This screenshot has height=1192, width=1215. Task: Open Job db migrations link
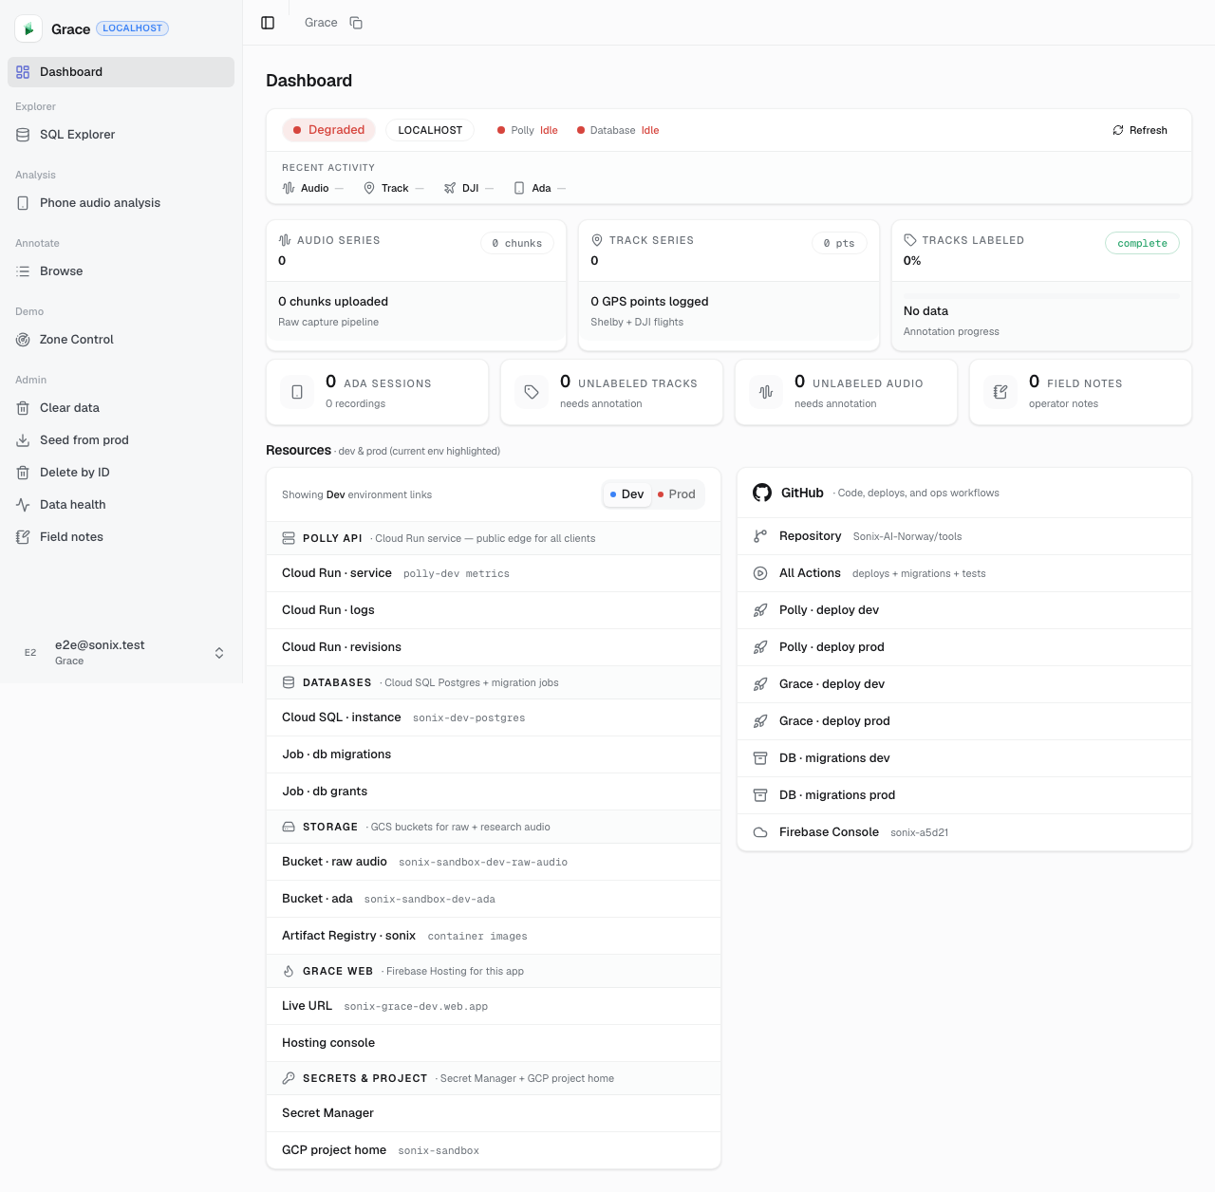(x=494, y=754)
